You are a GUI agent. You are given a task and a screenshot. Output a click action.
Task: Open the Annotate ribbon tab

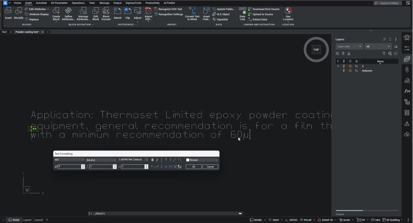point(41,3)
